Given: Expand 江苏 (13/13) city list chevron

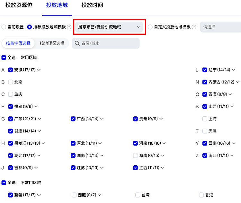Looking at the screenshot, I should (102, 168).
